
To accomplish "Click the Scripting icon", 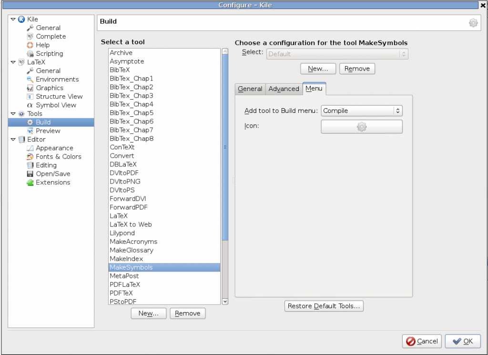I will (30, 53).
